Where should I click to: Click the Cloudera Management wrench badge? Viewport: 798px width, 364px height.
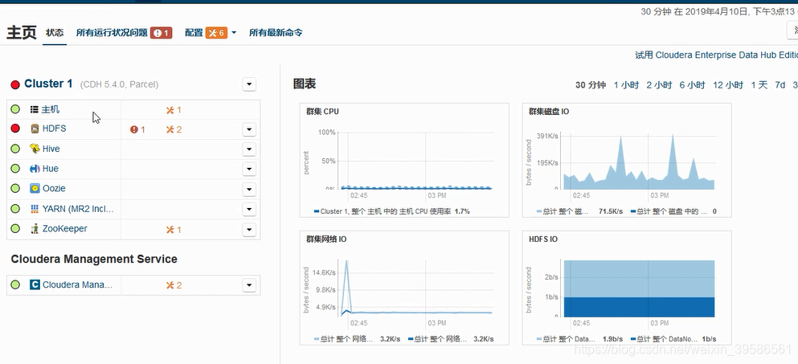tap(174, 285)
